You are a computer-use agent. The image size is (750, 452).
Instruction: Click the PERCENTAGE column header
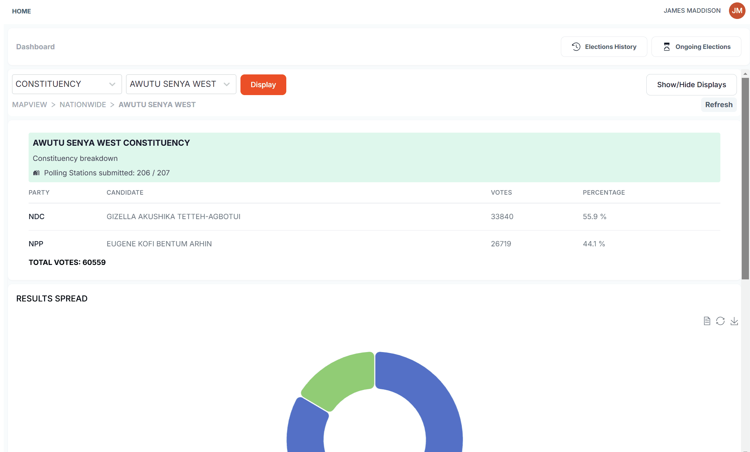click(604, 193)
